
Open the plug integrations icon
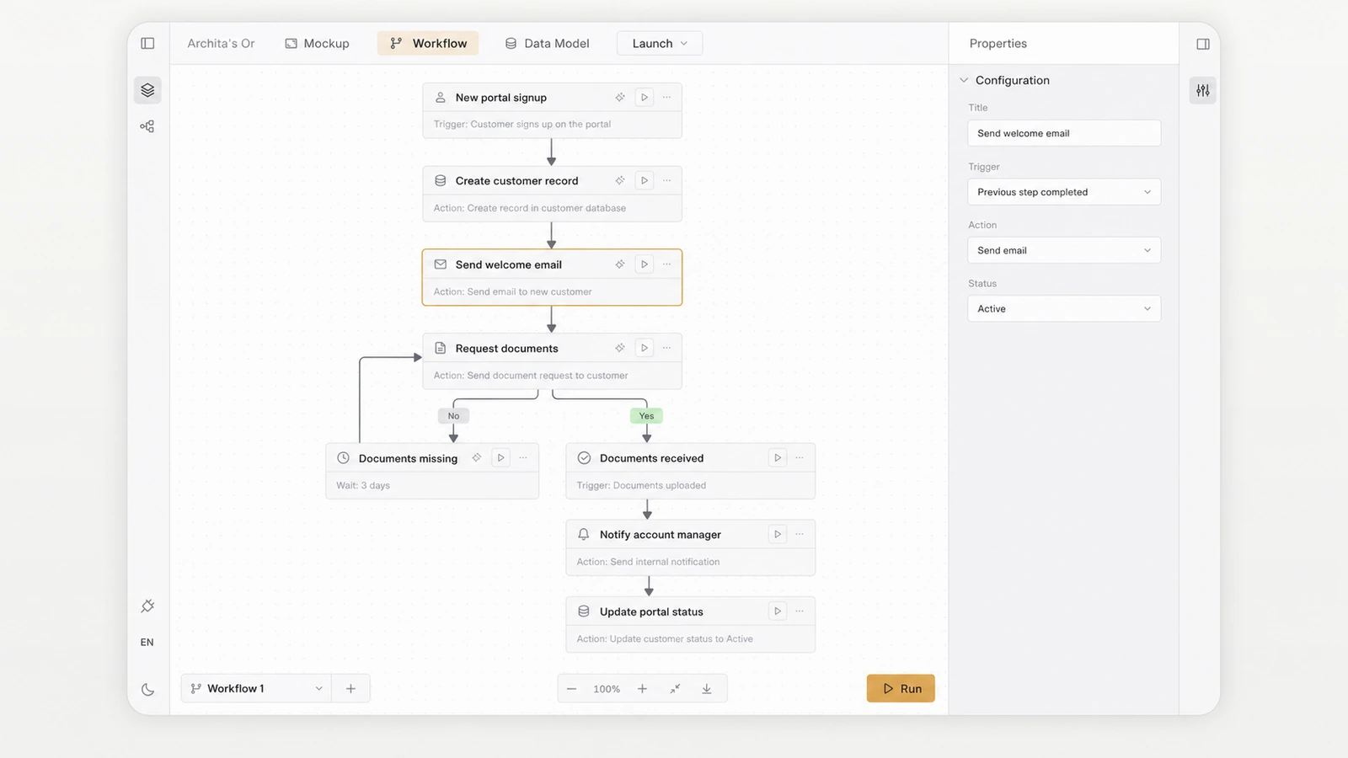pyautogui.click(x=147, y=606)
